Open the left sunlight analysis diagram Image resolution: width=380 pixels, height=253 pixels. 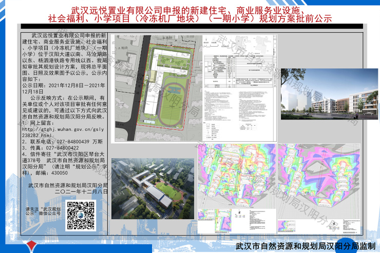pyautogui.click(x=237, y=189)
